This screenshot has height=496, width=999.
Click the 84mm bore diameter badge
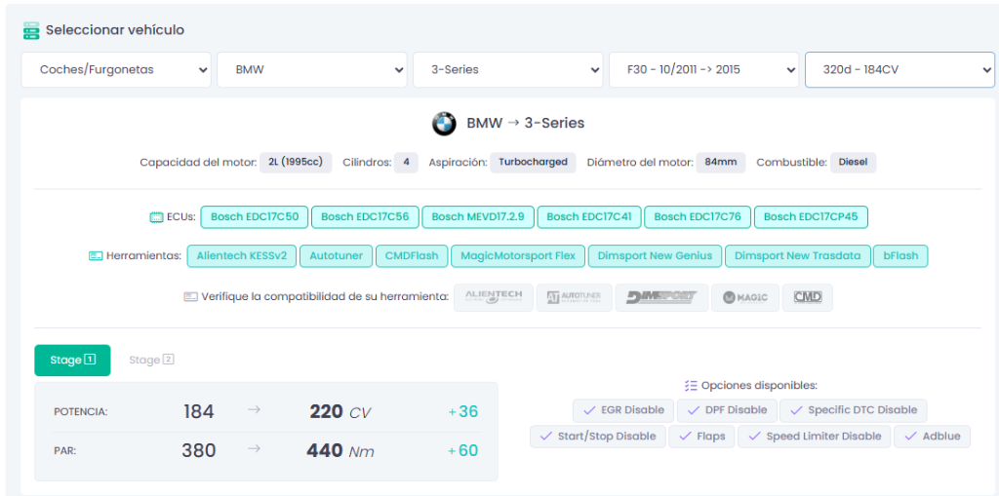pyautogui.click(x=721, y=163)
